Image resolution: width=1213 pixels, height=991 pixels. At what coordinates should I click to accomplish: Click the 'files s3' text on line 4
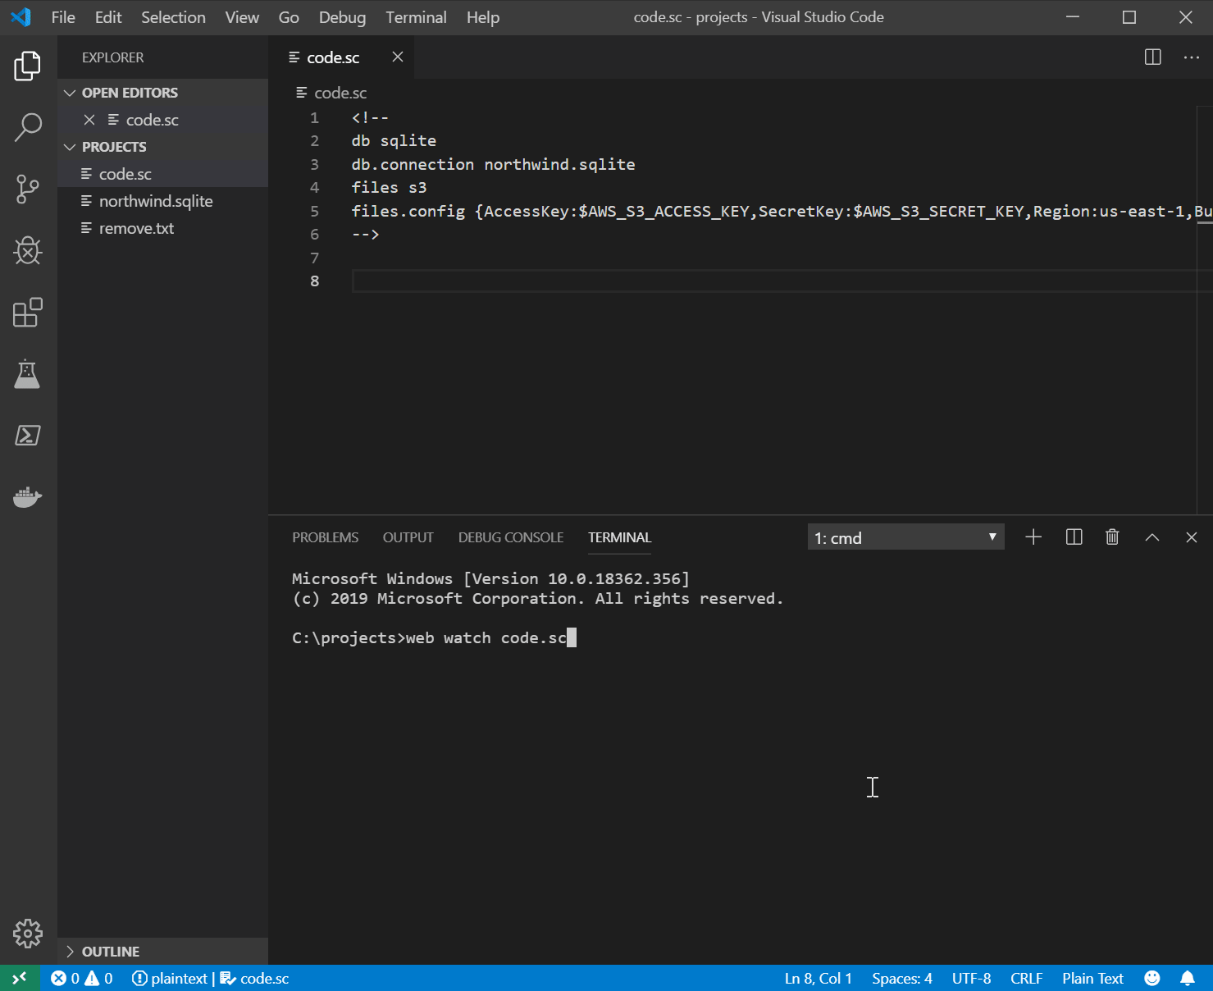tap(389, 187)
